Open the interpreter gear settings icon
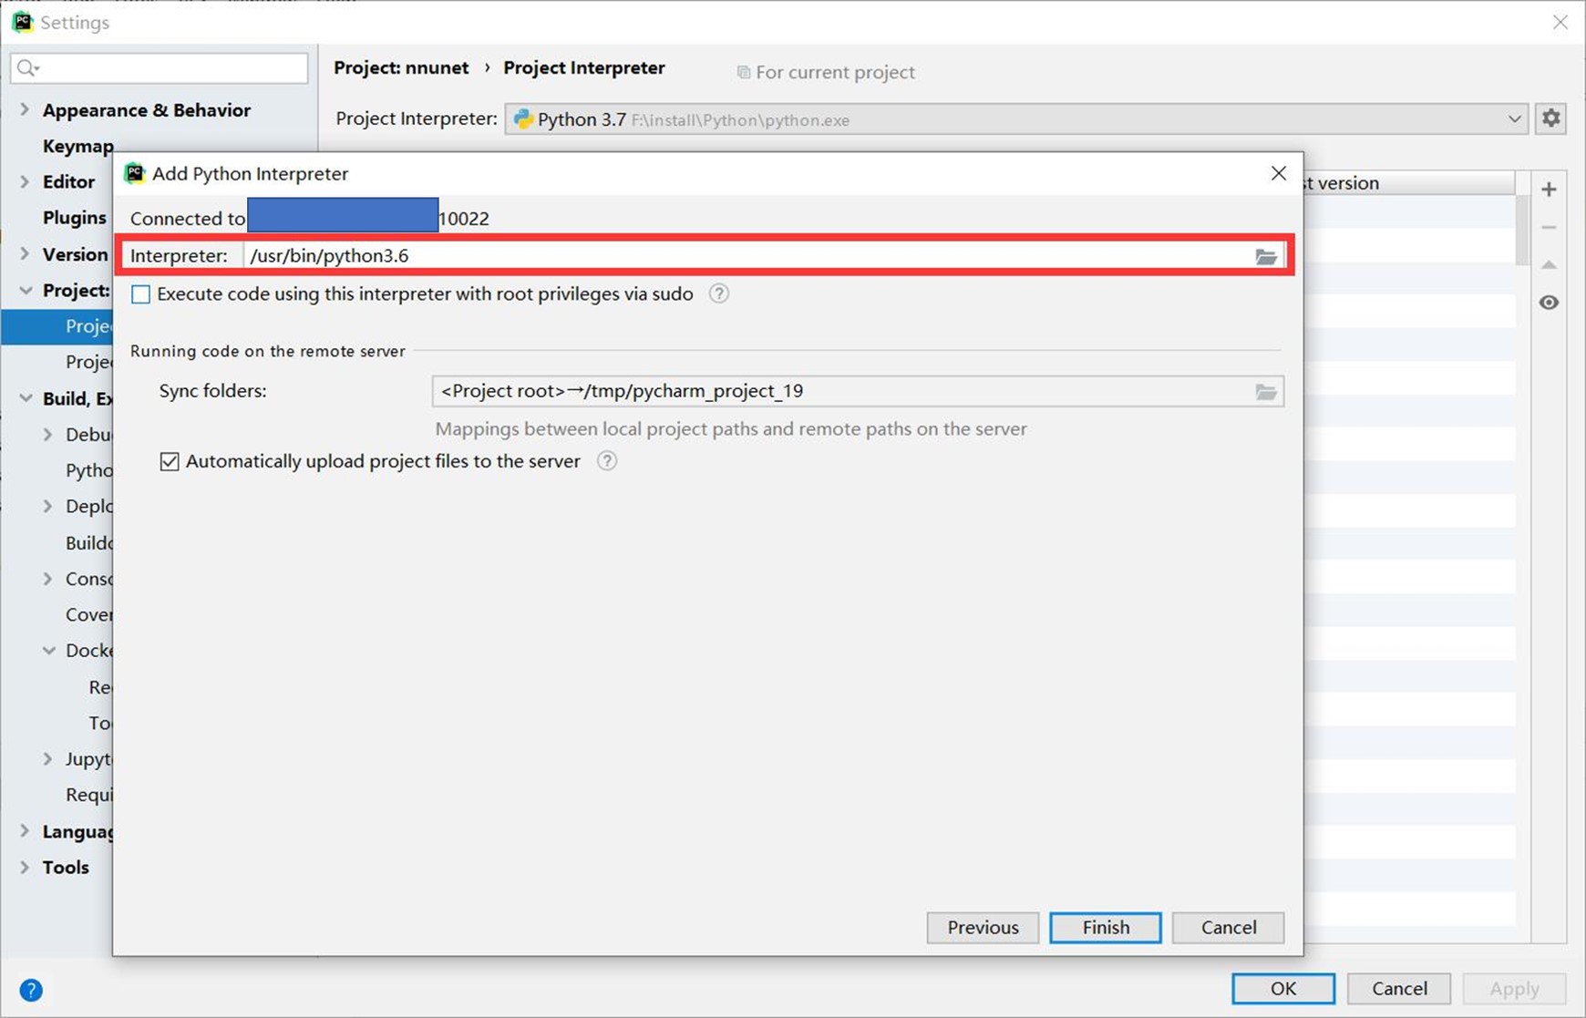 [x=1551, y=118]
